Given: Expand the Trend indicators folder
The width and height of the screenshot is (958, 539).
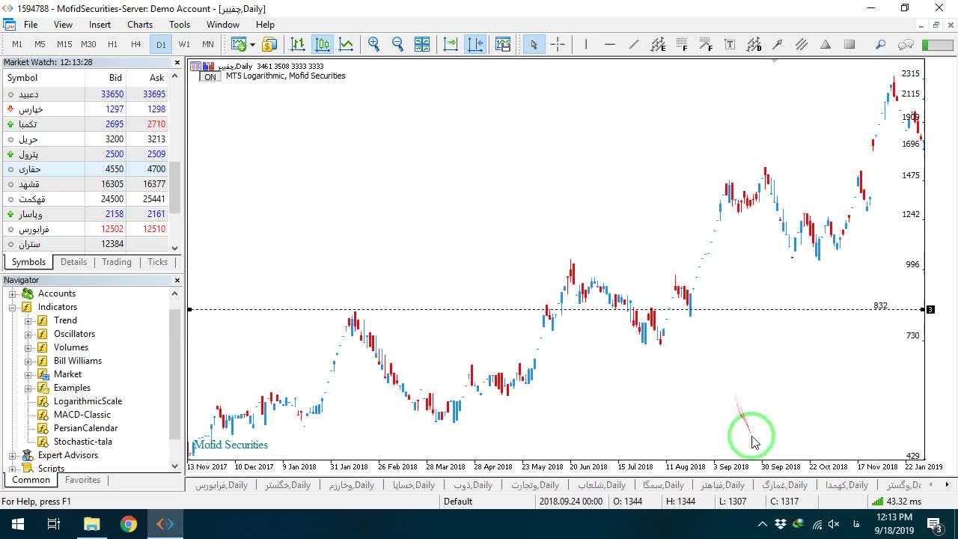Looking at the screenshot, I should click(x=28, y=320).
